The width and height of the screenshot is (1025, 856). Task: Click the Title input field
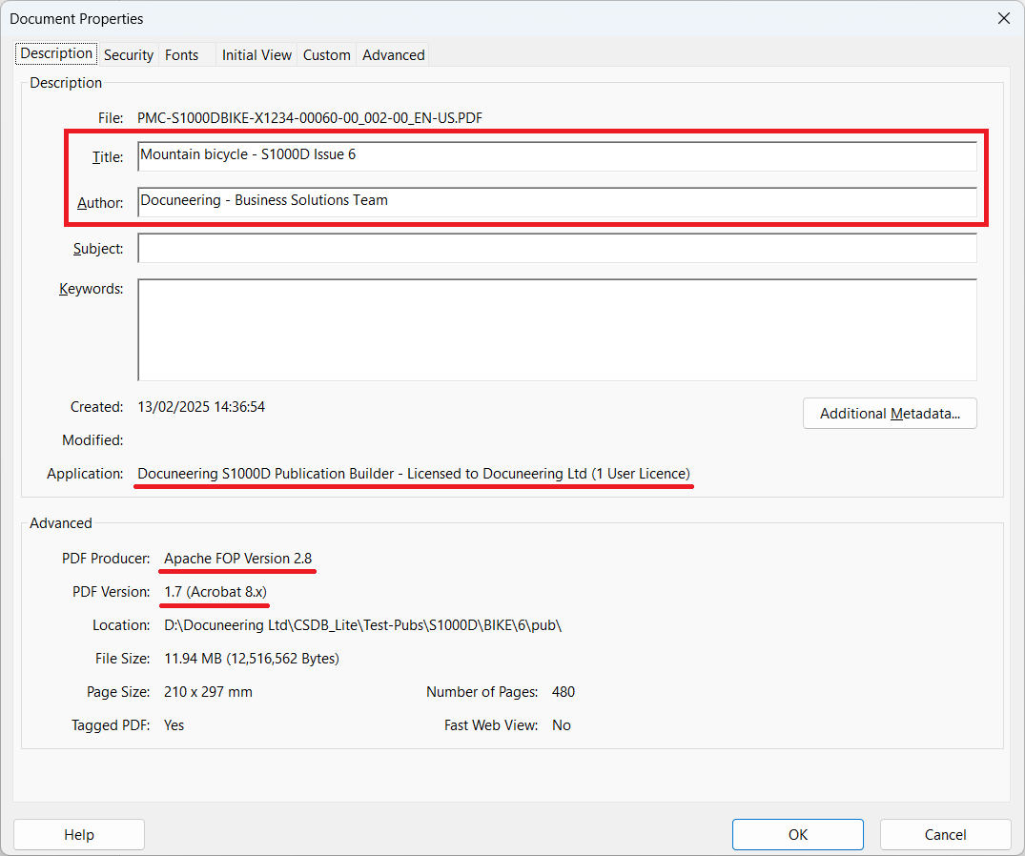point(557,156)
